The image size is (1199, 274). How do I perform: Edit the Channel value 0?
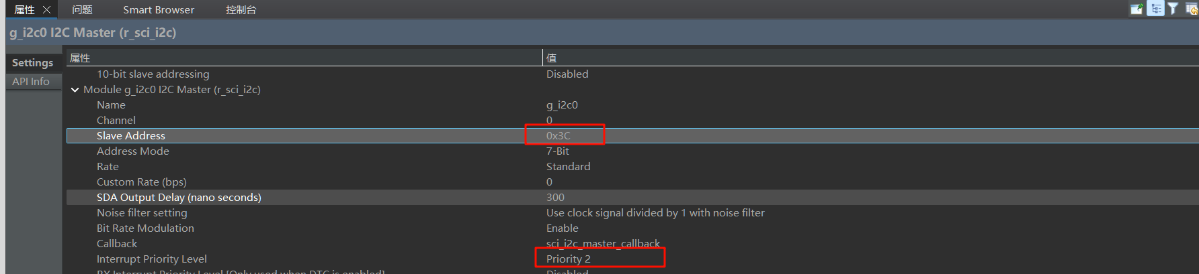549,120
